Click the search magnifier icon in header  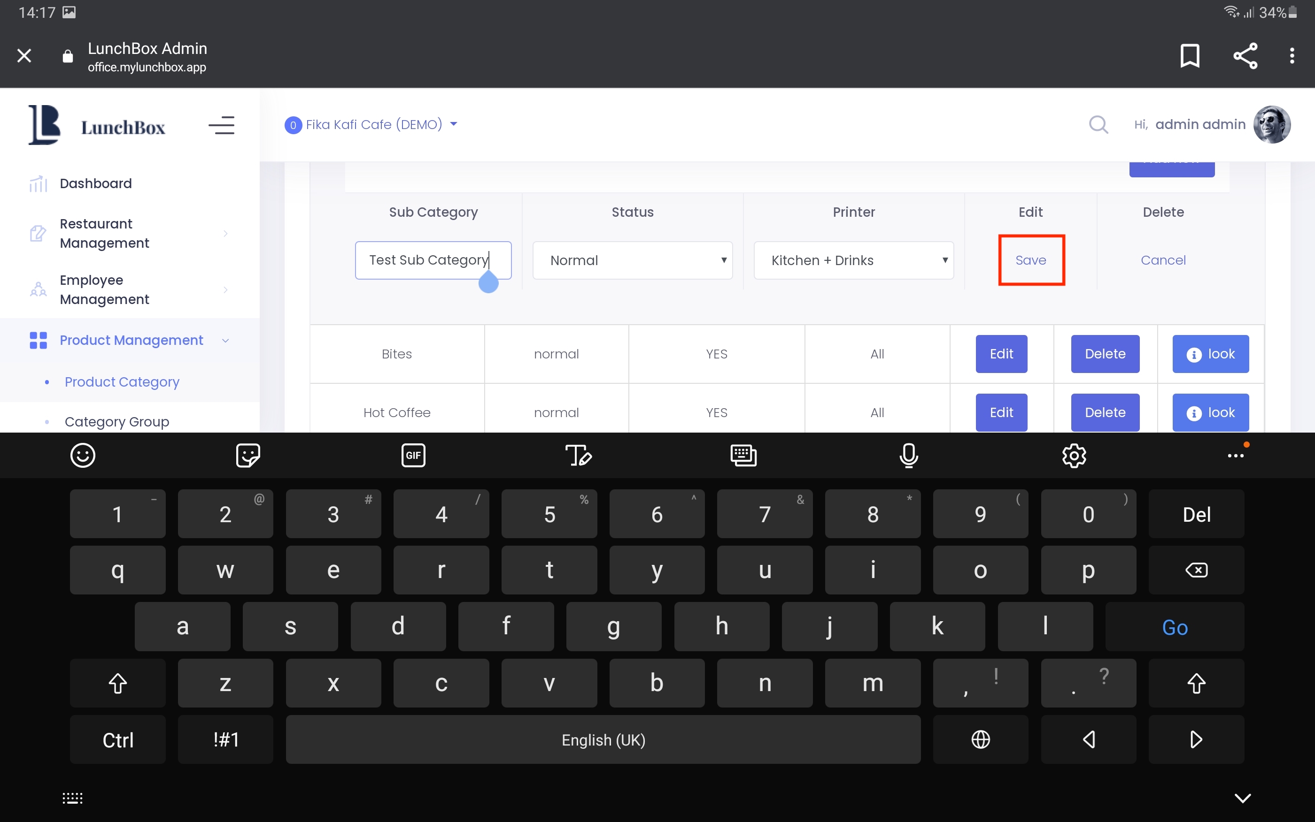[x=1098, y=124]
